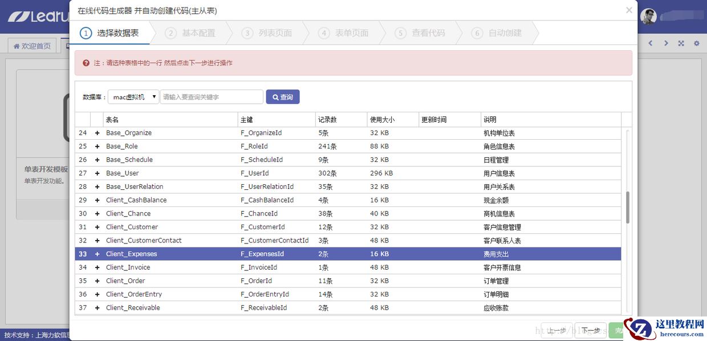The width and height of the screenshot is (707, 341).
Task: Click the 查询 search button
Action: (x=283, y=97)
